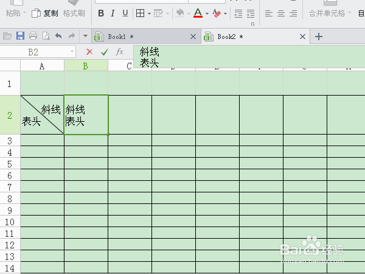Decrease indent of cell text

click(238, 13)
